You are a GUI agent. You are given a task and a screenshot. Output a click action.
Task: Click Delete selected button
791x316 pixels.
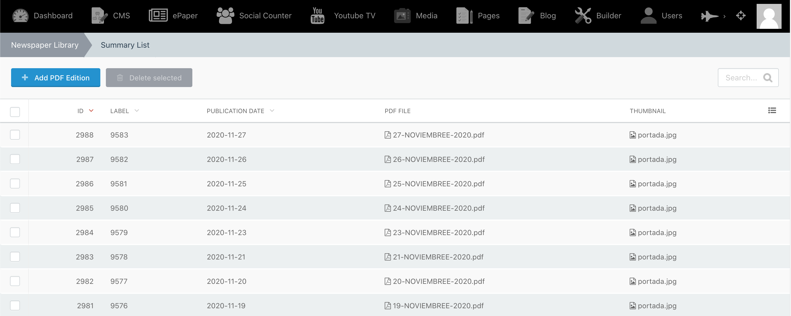(x=149, y=77)
